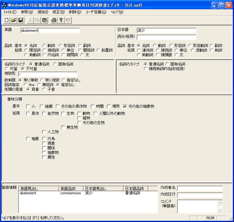Screen dimensions: 234x222
Task: Open the ファイル(F) menu
Action: click(10, 12)
